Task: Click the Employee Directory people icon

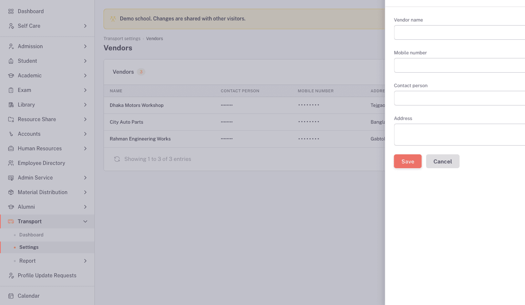Action: [x=11, y=163]
